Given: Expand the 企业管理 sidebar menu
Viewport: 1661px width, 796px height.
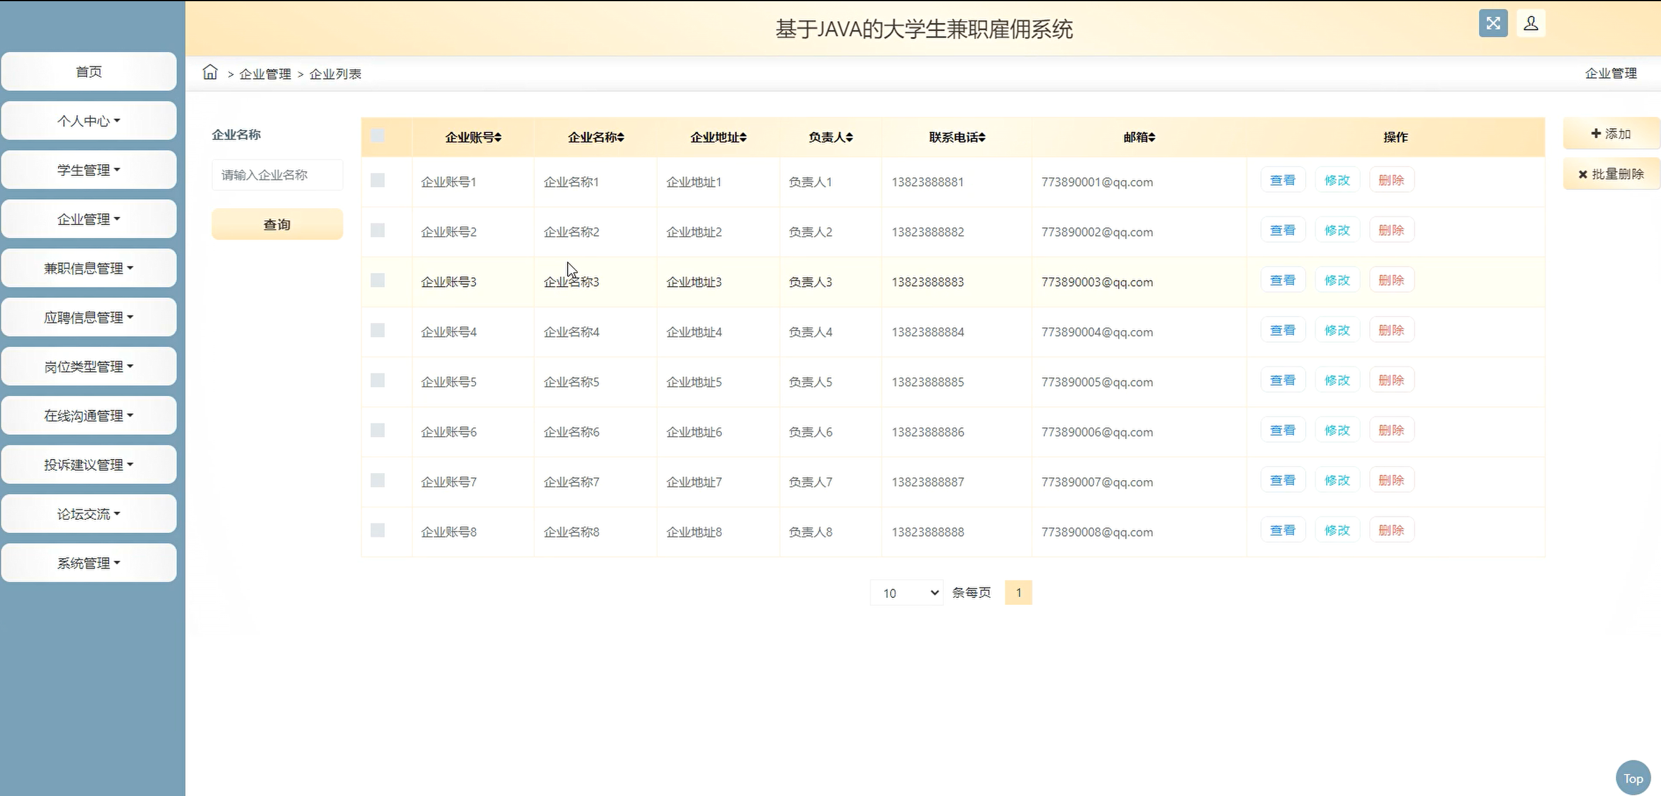Looking at the screenshot, I should click(x=89, y=219).
